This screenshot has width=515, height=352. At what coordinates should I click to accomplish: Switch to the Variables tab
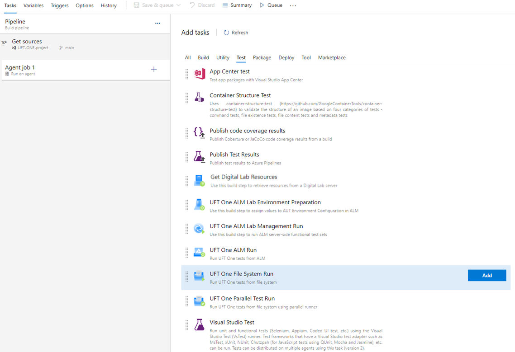[33, 5]
